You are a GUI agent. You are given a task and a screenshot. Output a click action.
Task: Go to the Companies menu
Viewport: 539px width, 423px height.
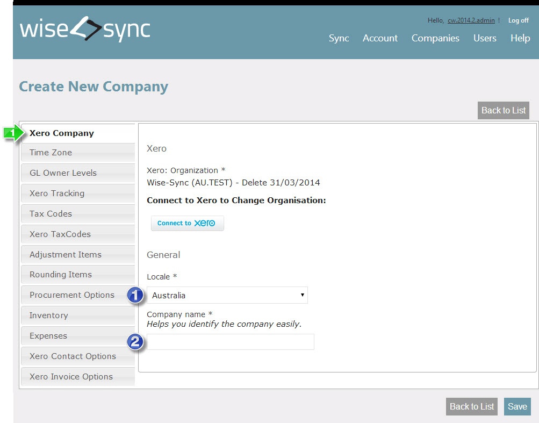tap(435, 38)
